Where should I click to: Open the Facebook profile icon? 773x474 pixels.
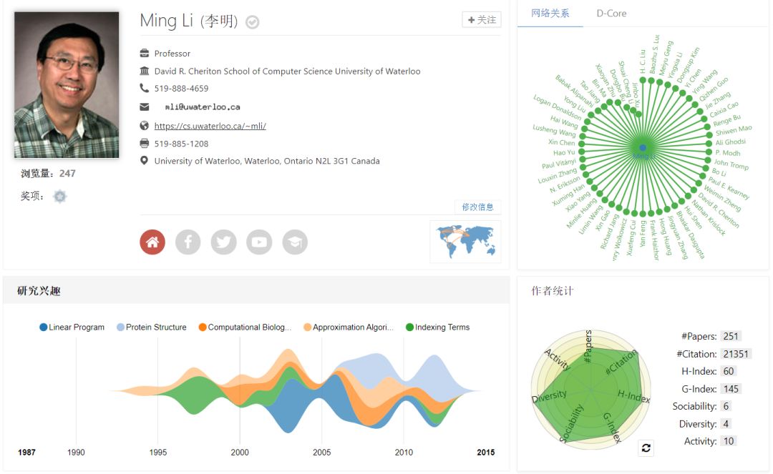click(x=188, y=242)
